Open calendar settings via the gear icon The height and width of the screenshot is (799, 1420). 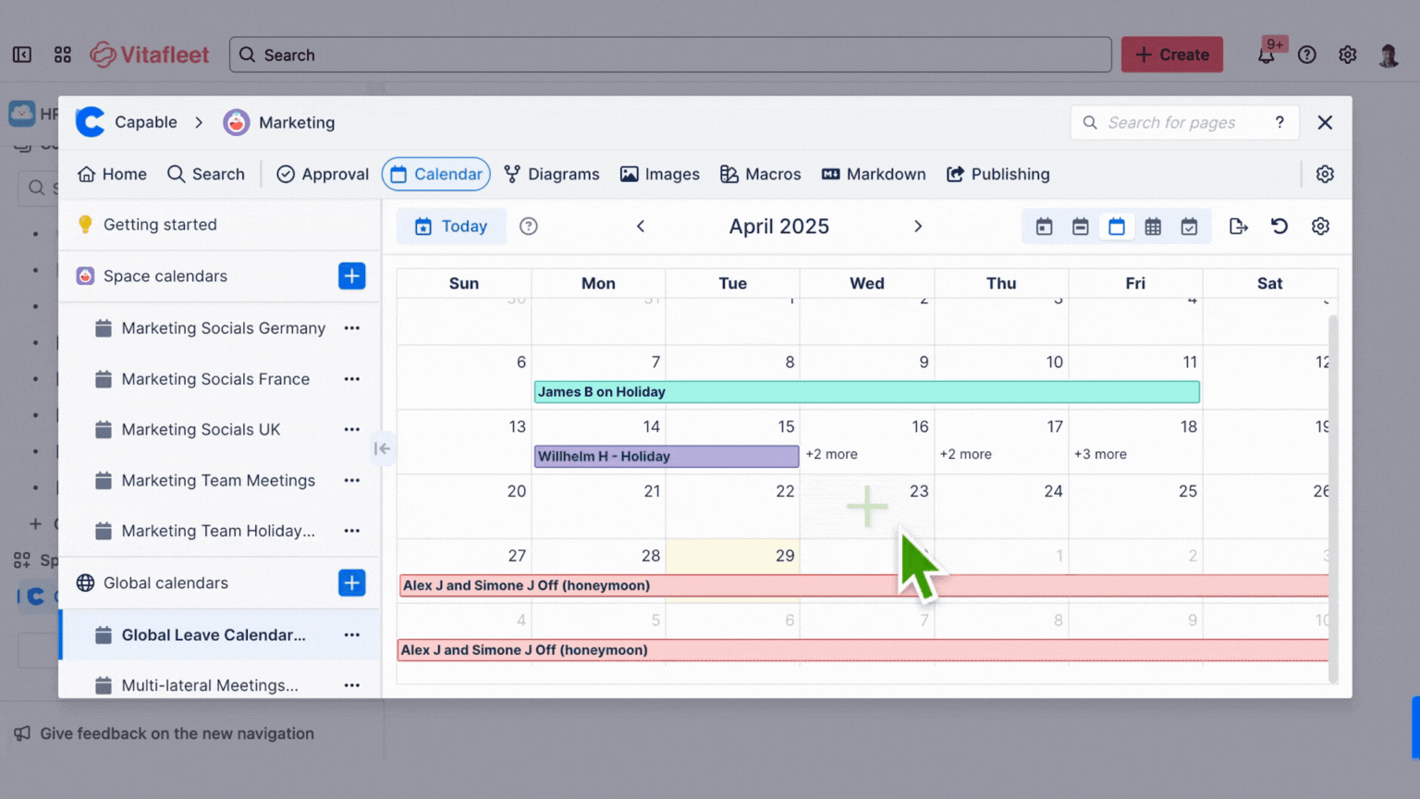point(1320,226)
